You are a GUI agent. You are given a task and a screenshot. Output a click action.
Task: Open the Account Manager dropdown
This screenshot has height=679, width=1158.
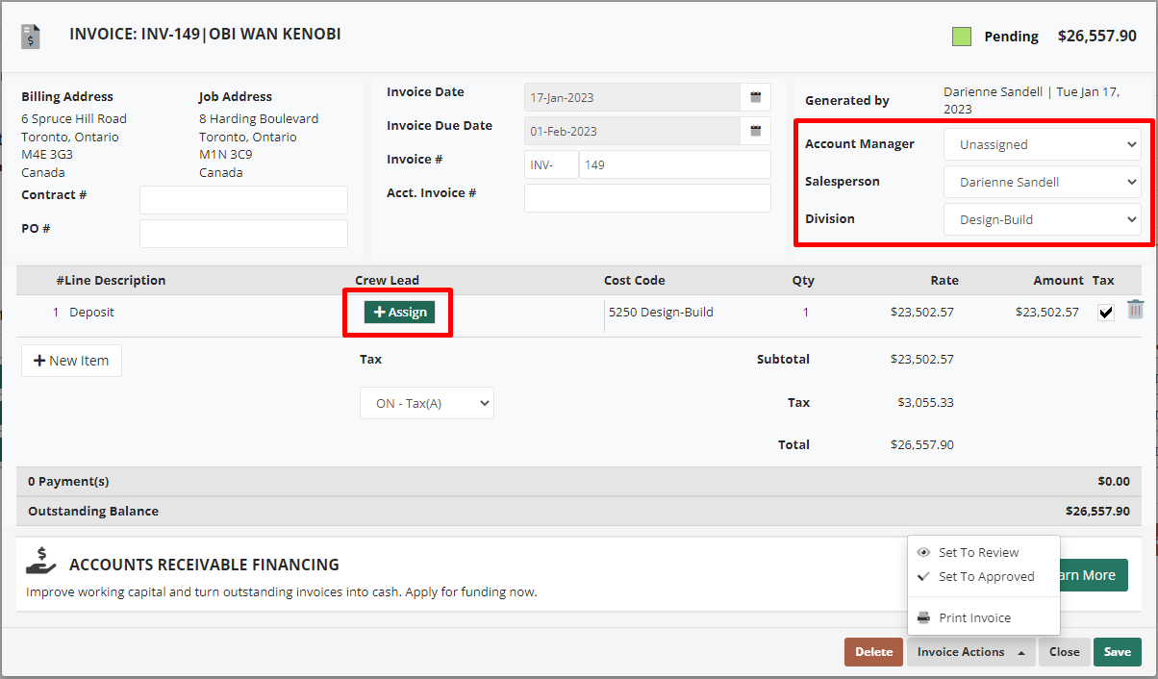pos(1042,144)
